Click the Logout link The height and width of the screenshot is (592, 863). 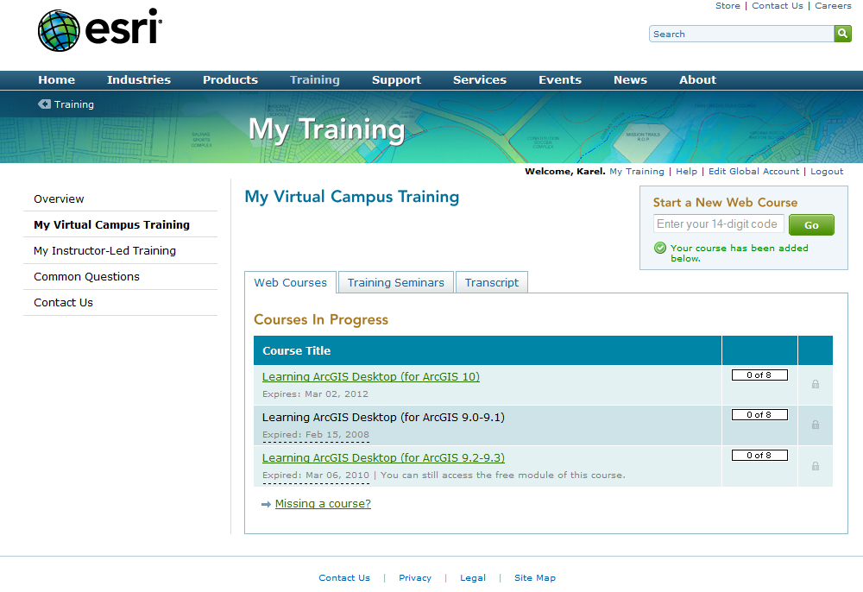827,171
